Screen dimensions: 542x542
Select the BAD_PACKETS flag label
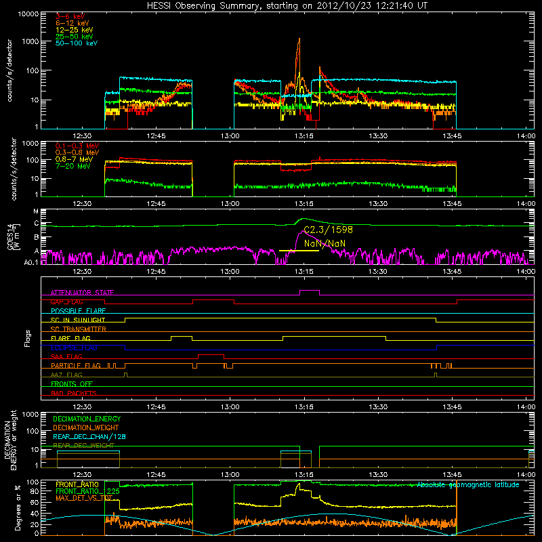74,393
